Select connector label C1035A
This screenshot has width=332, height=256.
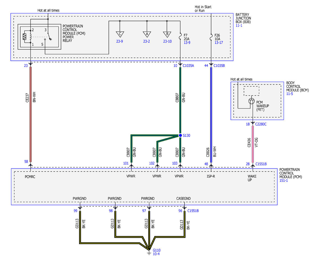coord(189,66)
